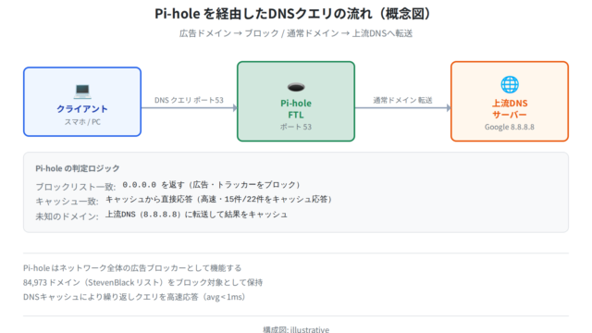Click the ポート53 caption under Pi-hole FTL

pyautogui.click(x=296, y=127)
